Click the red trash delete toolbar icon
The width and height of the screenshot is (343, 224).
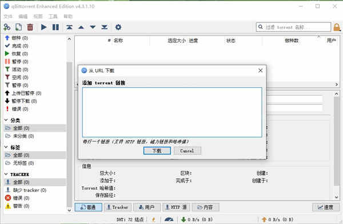30,27
